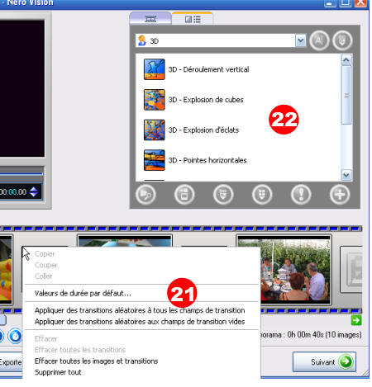The width and height of the screenshot is (372, 387).
Task: Click scrollbar down arrow in transitions list
Action: click(346, 175)
